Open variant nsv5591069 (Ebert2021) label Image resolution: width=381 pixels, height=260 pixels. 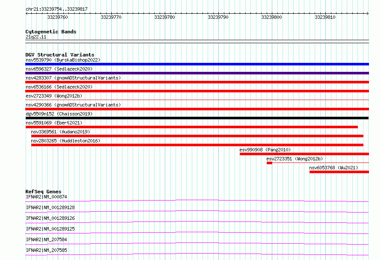pos(54,123)
